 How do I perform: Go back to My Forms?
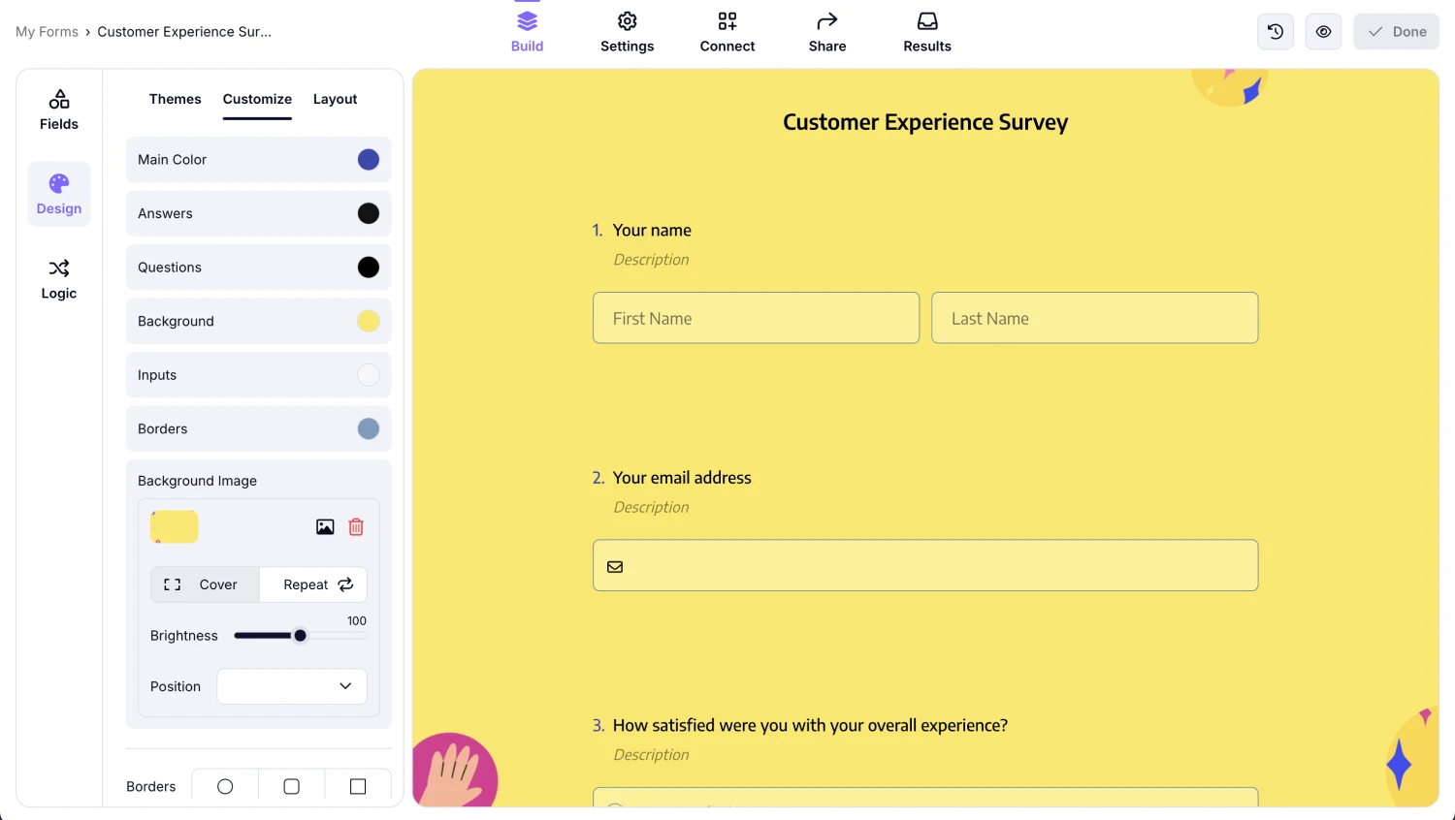47,31
